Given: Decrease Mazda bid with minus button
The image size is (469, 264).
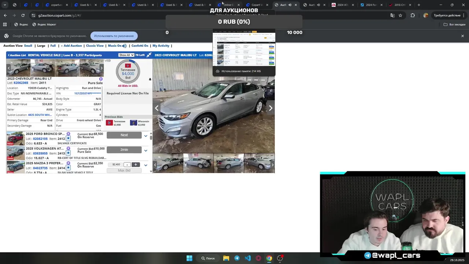Looking at the screenshot, I should (127, 165).
